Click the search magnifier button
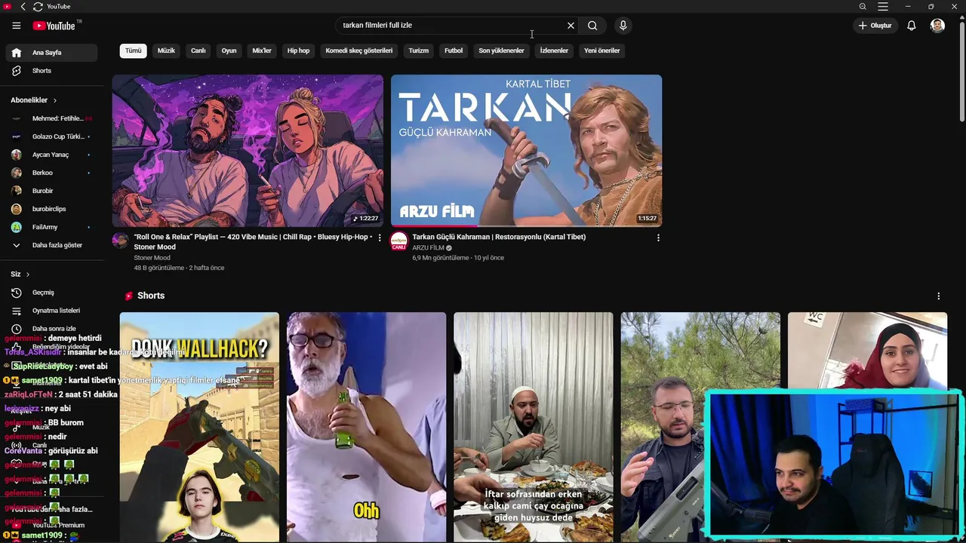The width and height of the screenshot is (966, 543). point(592,26)
